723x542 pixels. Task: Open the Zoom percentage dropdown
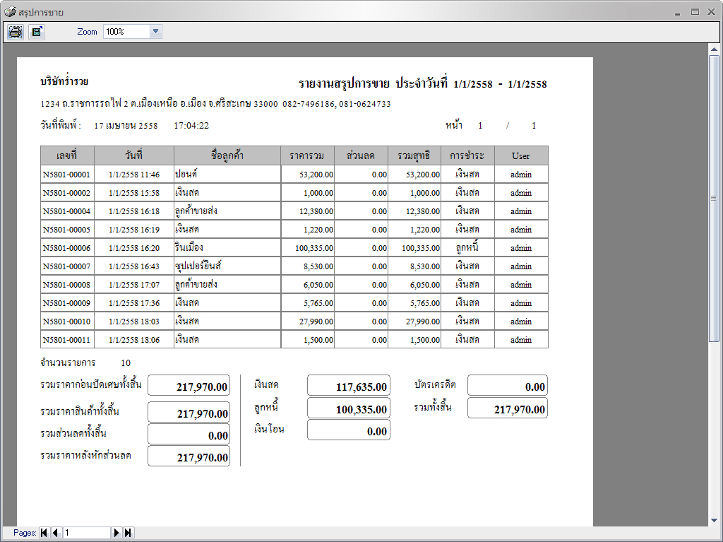[156, 31]
